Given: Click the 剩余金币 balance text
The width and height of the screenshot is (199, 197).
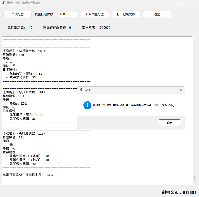Looking at the screenshot, I should 179,192.
